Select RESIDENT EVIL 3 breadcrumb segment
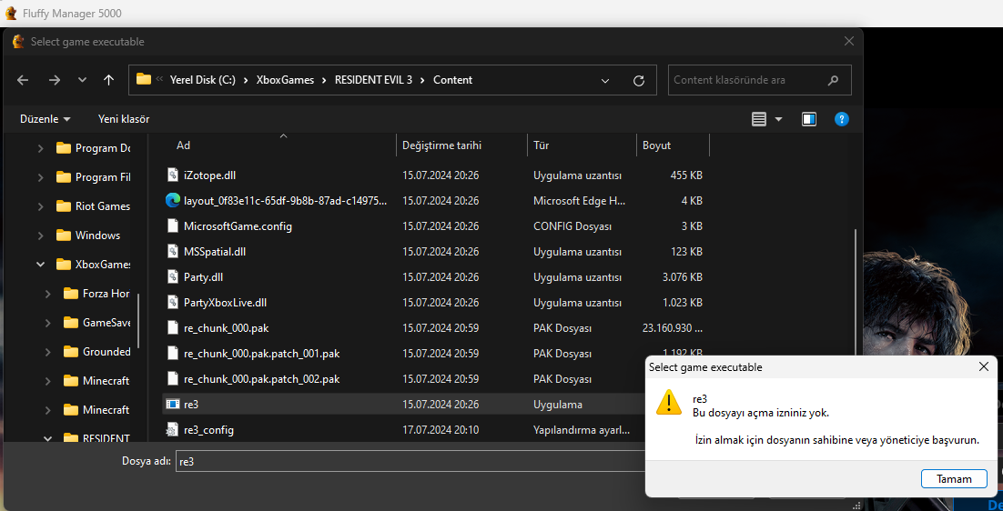 click(373, 80)
